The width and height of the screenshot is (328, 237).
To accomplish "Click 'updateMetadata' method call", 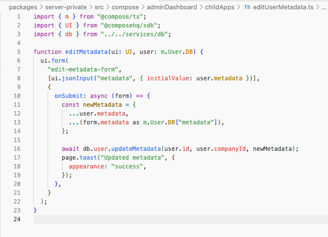I will tap(136, 148).
